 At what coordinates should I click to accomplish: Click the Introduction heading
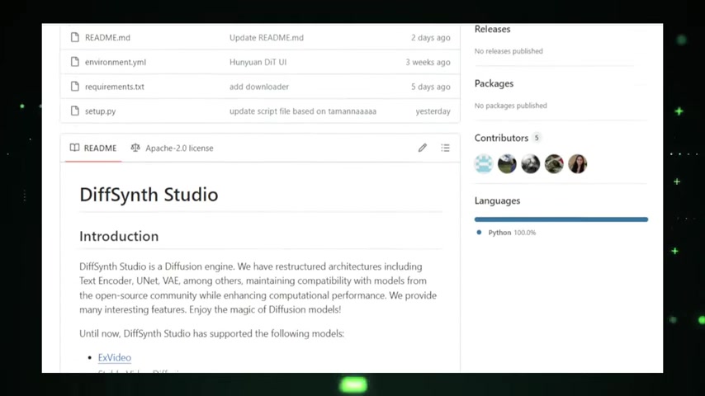tap(119, 236)
